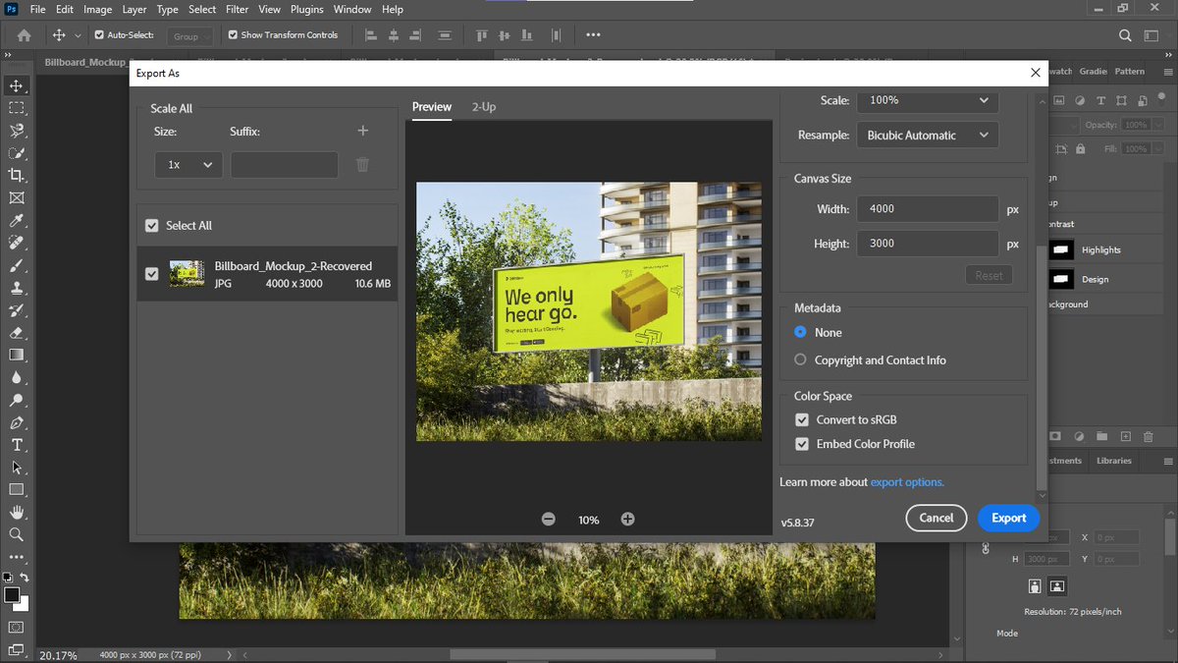Choose Copyright and Contact Info metadata option
This screenshot has height=663, width=1178.
click(801, 359)
